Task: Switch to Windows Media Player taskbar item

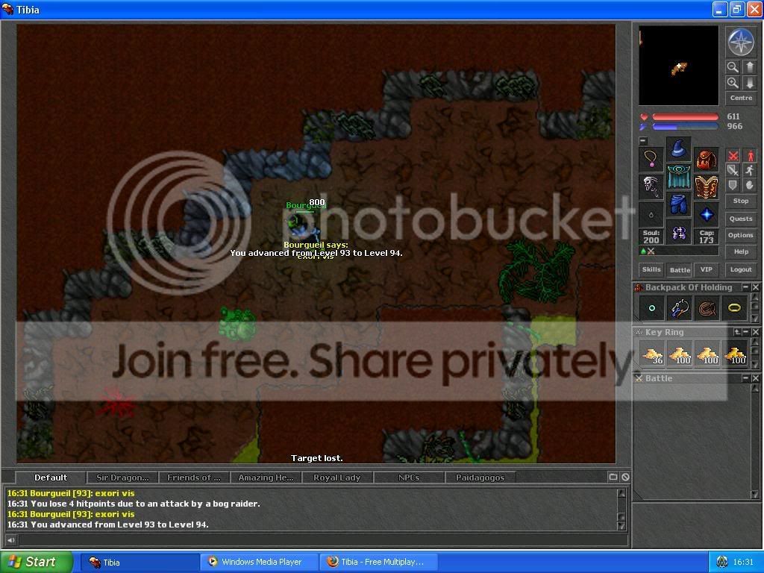Action: click(260, 562)
